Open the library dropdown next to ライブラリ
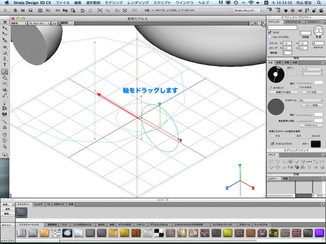Screen dimensions: 326x244 click(38, 241)
